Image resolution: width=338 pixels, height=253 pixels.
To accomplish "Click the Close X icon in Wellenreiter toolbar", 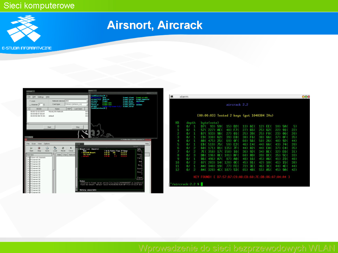I will tap(71, 148).
